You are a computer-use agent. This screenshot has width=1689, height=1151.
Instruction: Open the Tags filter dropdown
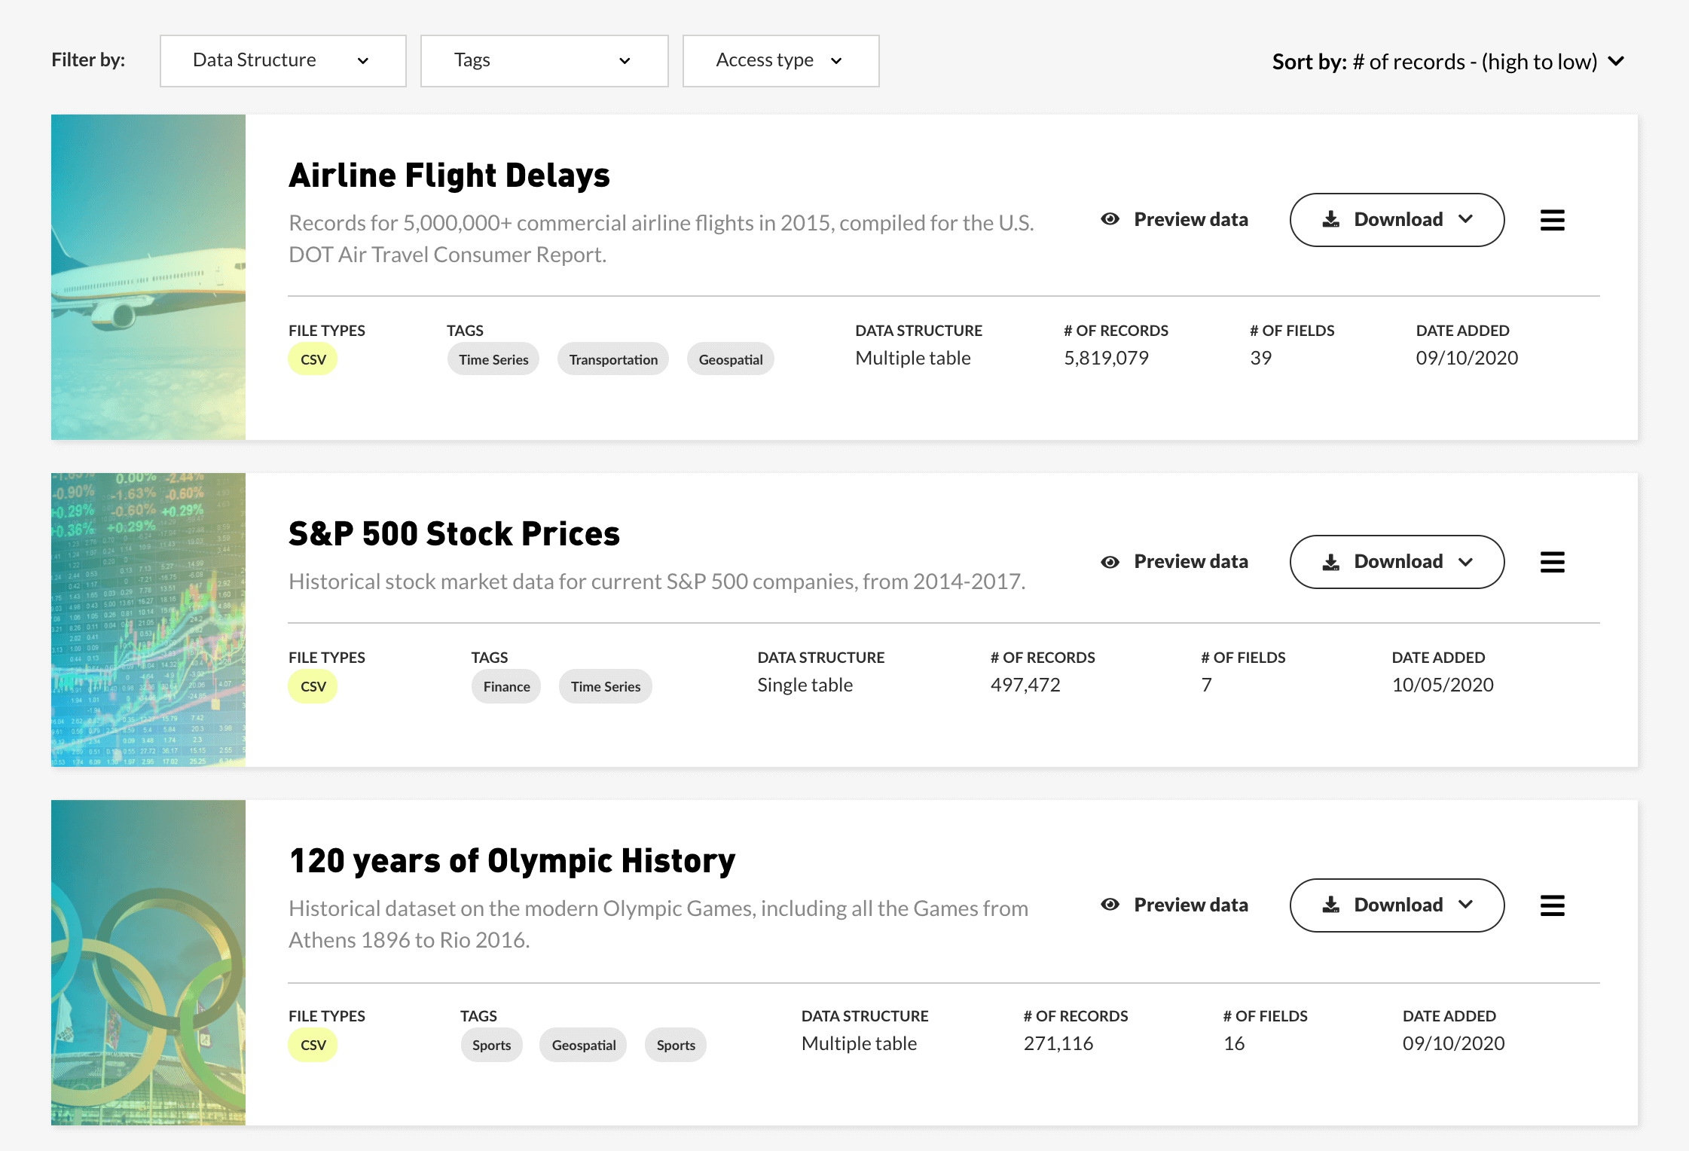coord(544,60)
